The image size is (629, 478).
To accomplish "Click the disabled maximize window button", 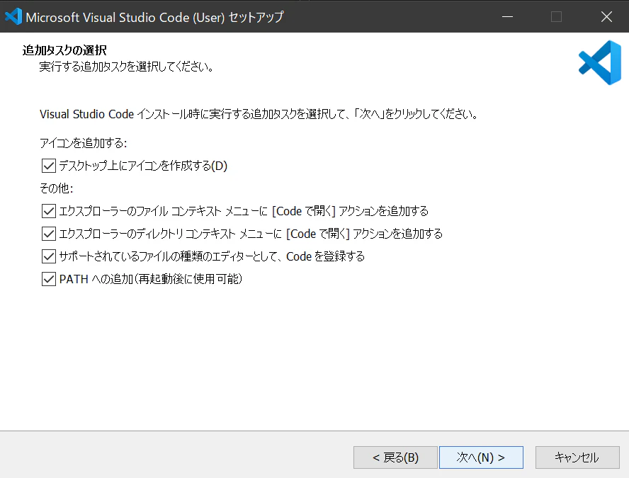I will pos(556,17).
